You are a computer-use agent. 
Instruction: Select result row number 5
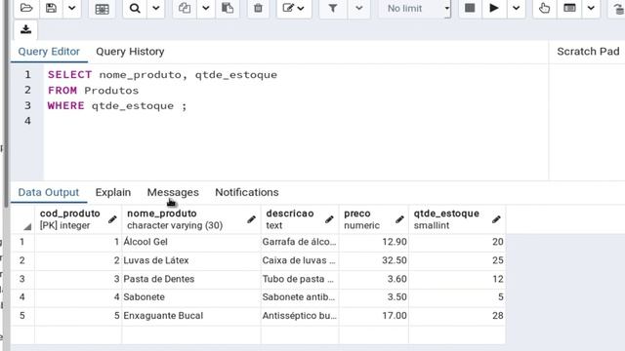22,316
